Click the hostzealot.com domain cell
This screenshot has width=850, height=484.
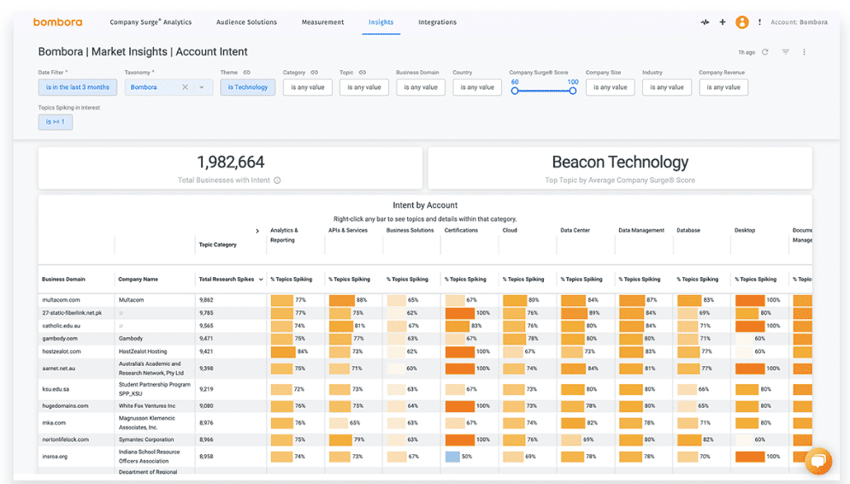(62, 351)
